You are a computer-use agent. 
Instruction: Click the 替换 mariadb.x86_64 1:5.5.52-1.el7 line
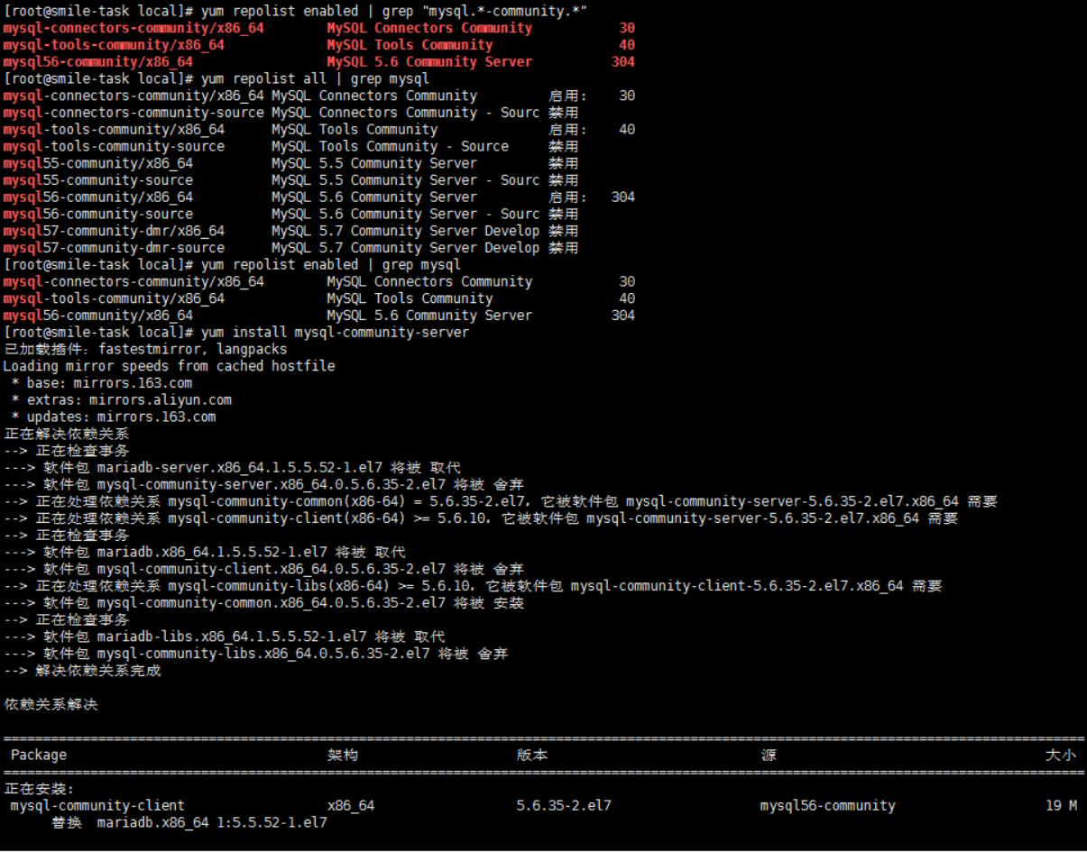pos(189,822)
